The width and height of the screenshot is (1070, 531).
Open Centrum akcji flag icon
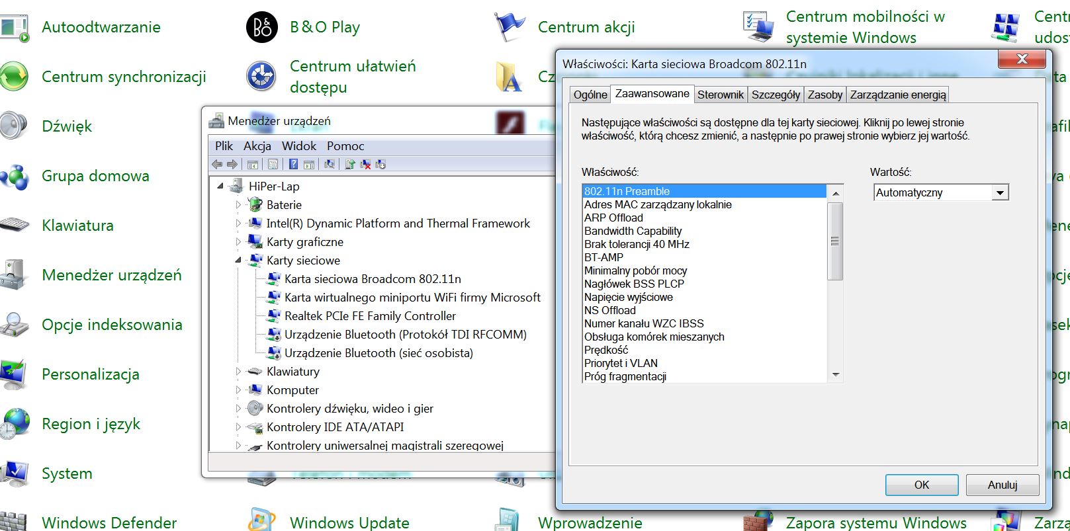pyautogui.click(x=510, y=28)
